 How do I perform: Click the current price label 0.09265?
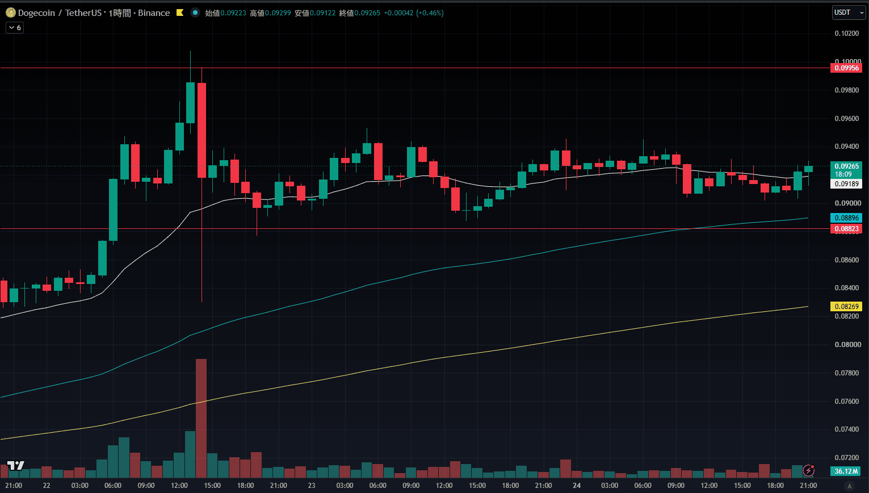click(x=846, y=166)
